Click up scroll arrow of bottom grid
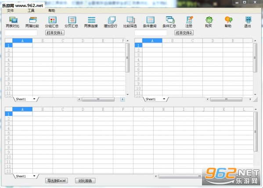 [256, 109]
